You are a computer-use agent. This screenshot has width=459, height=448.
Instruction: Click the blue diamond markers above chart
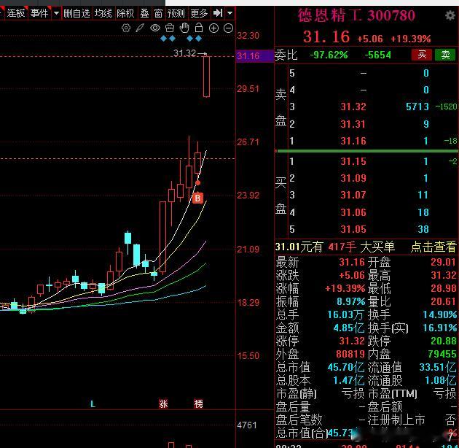[181, 39]
